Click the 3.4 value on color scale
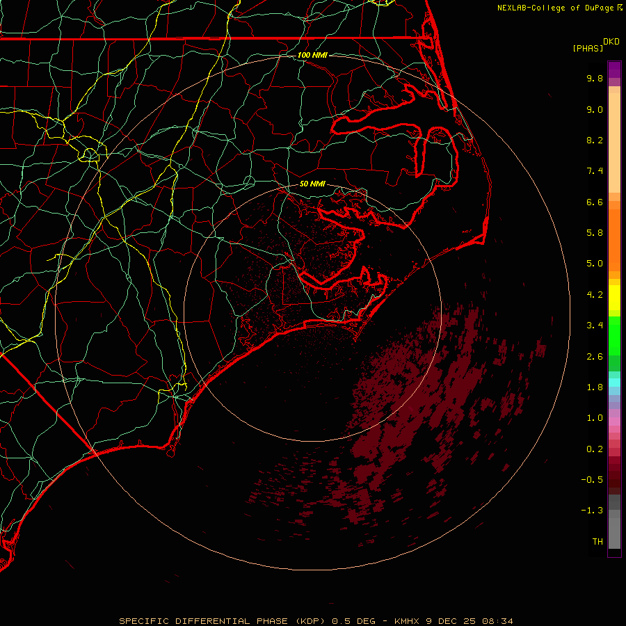 coord(595,326)
